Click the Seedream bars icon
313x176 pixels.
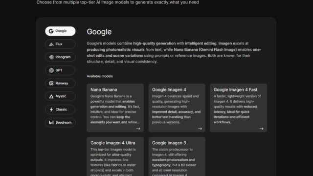click(x=51, y=122)
